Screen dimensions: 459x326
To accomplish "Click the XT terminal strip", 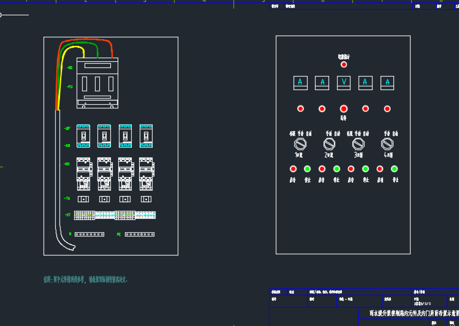I will pos(115,215).
